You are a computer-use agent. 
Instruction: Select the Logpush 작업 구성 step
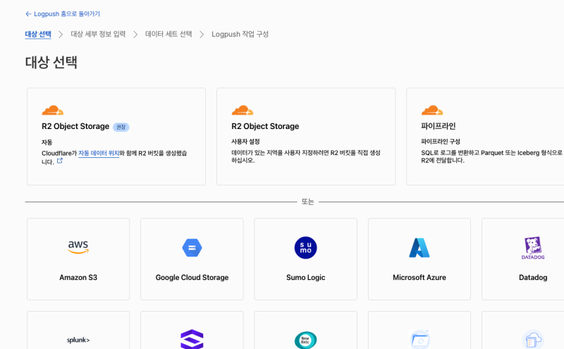(240, 34)
